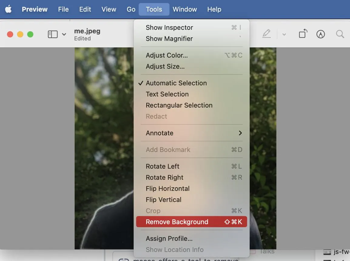Expand the Annotate submenu
This screenshot has height=261, width=350.
point(191,133)
